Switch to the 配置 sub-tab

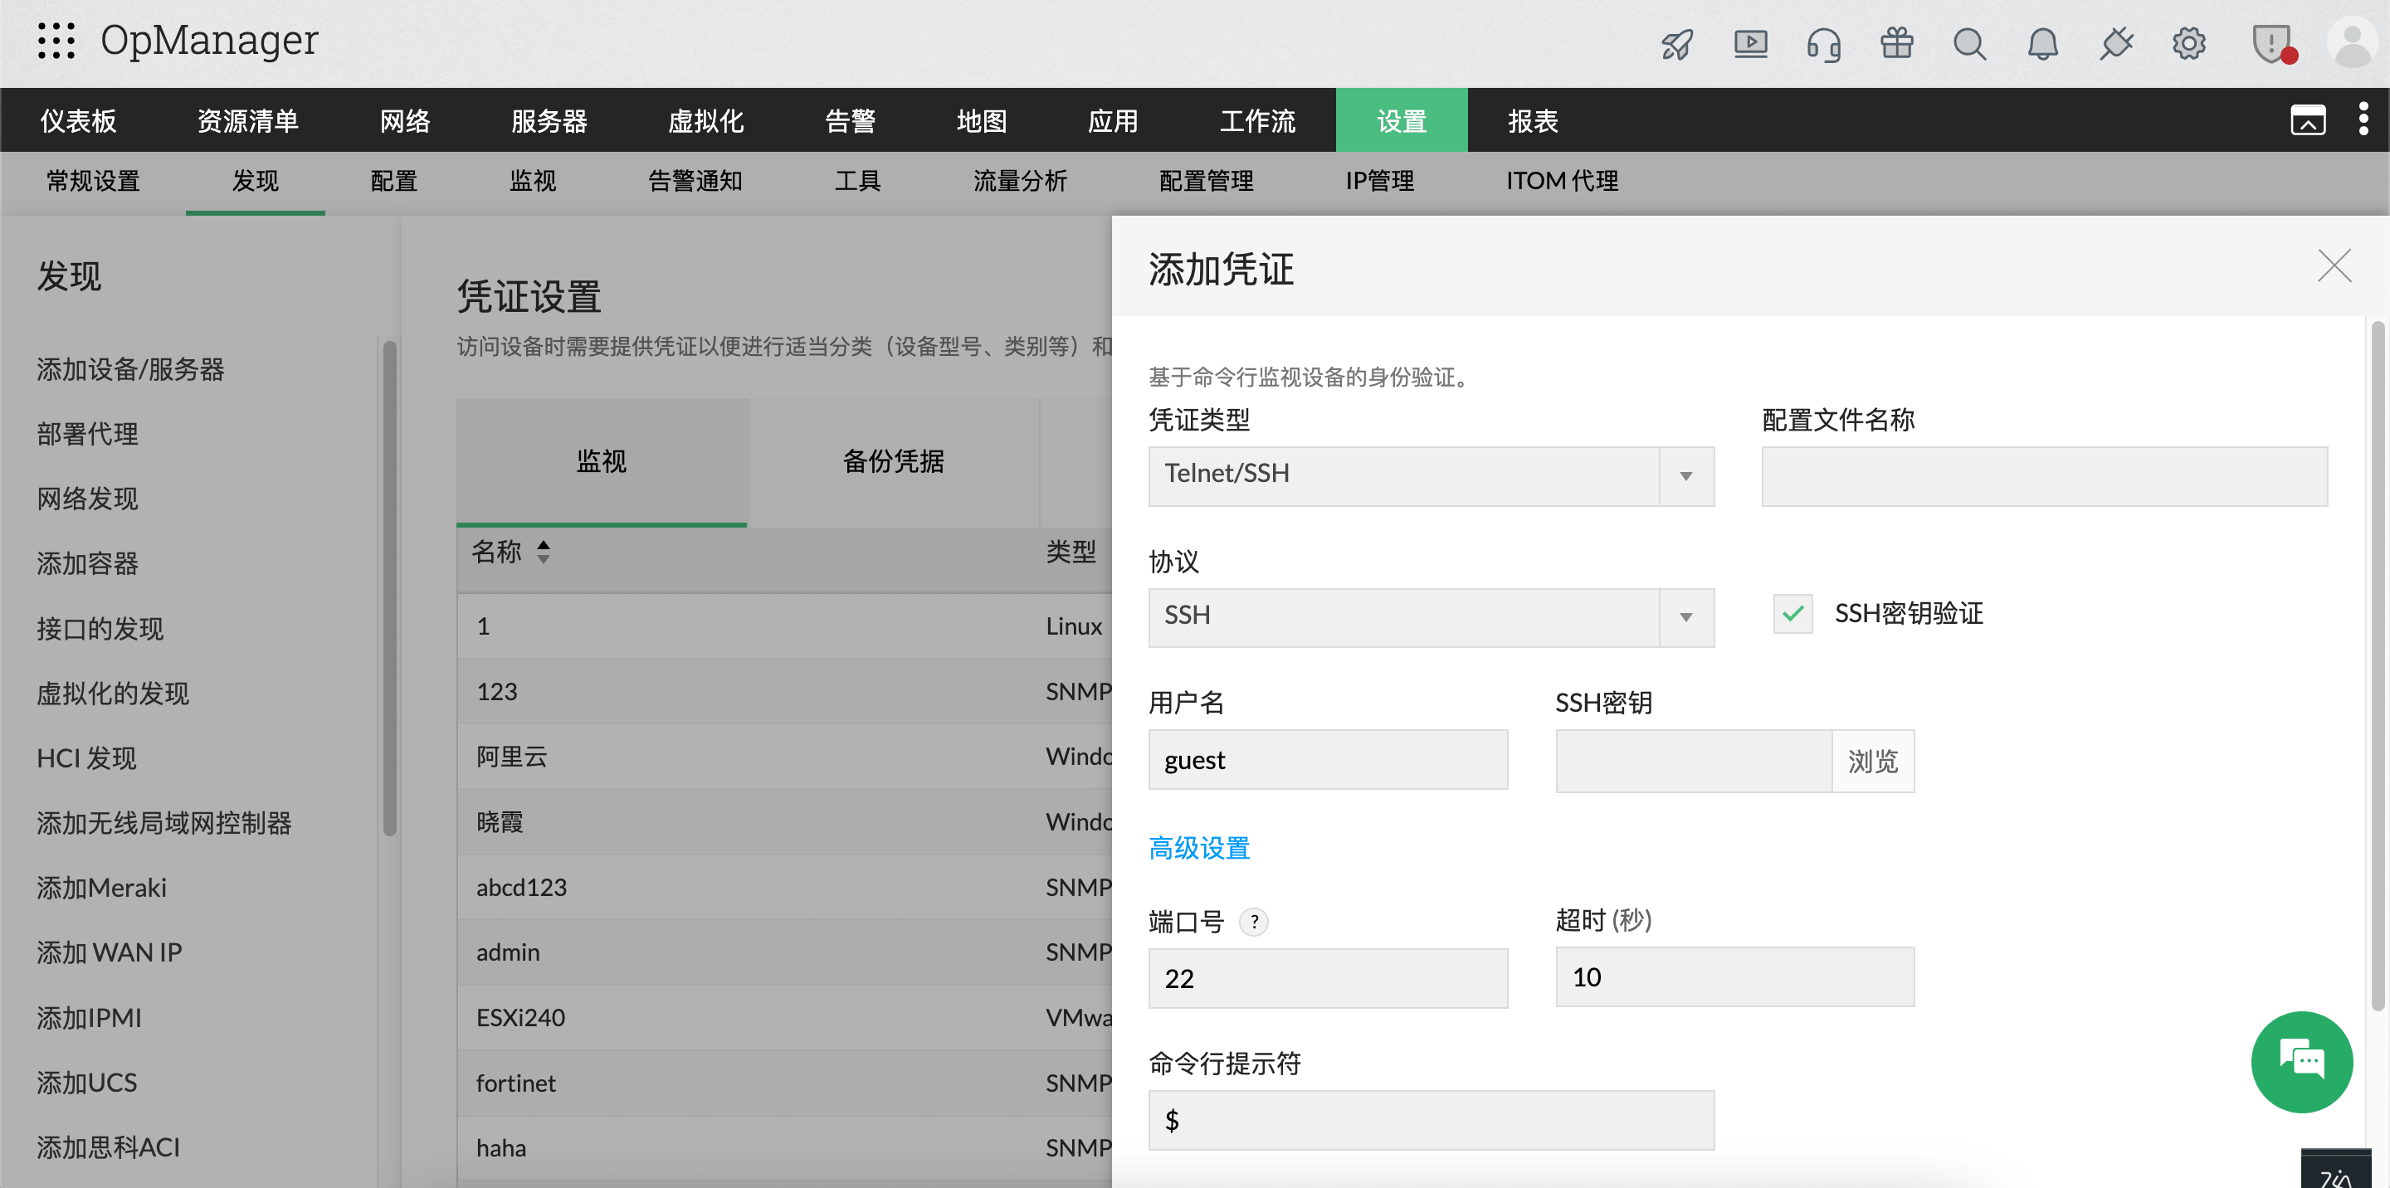click(x=393, y=181)
